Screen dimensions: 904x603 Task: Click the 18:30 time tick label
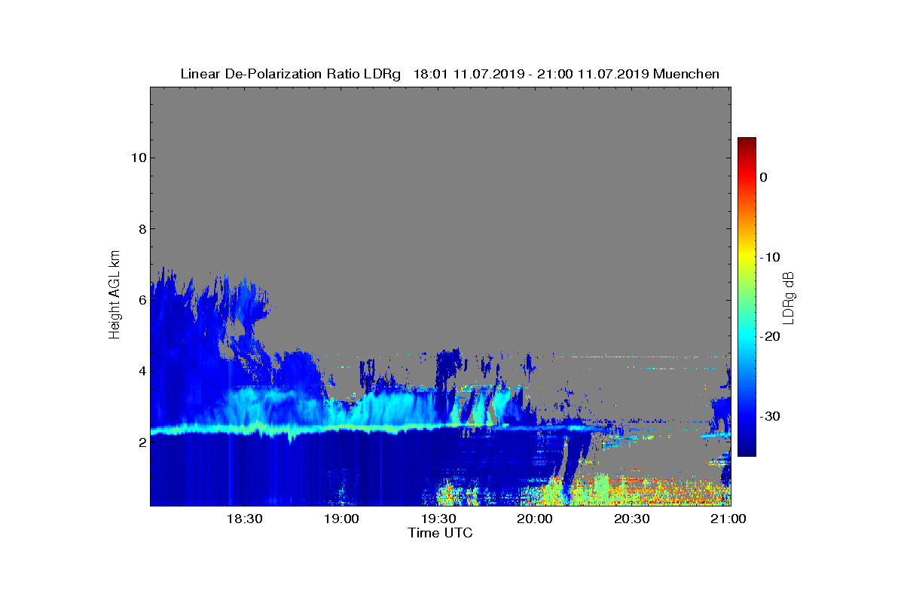(x=246, y=519)
